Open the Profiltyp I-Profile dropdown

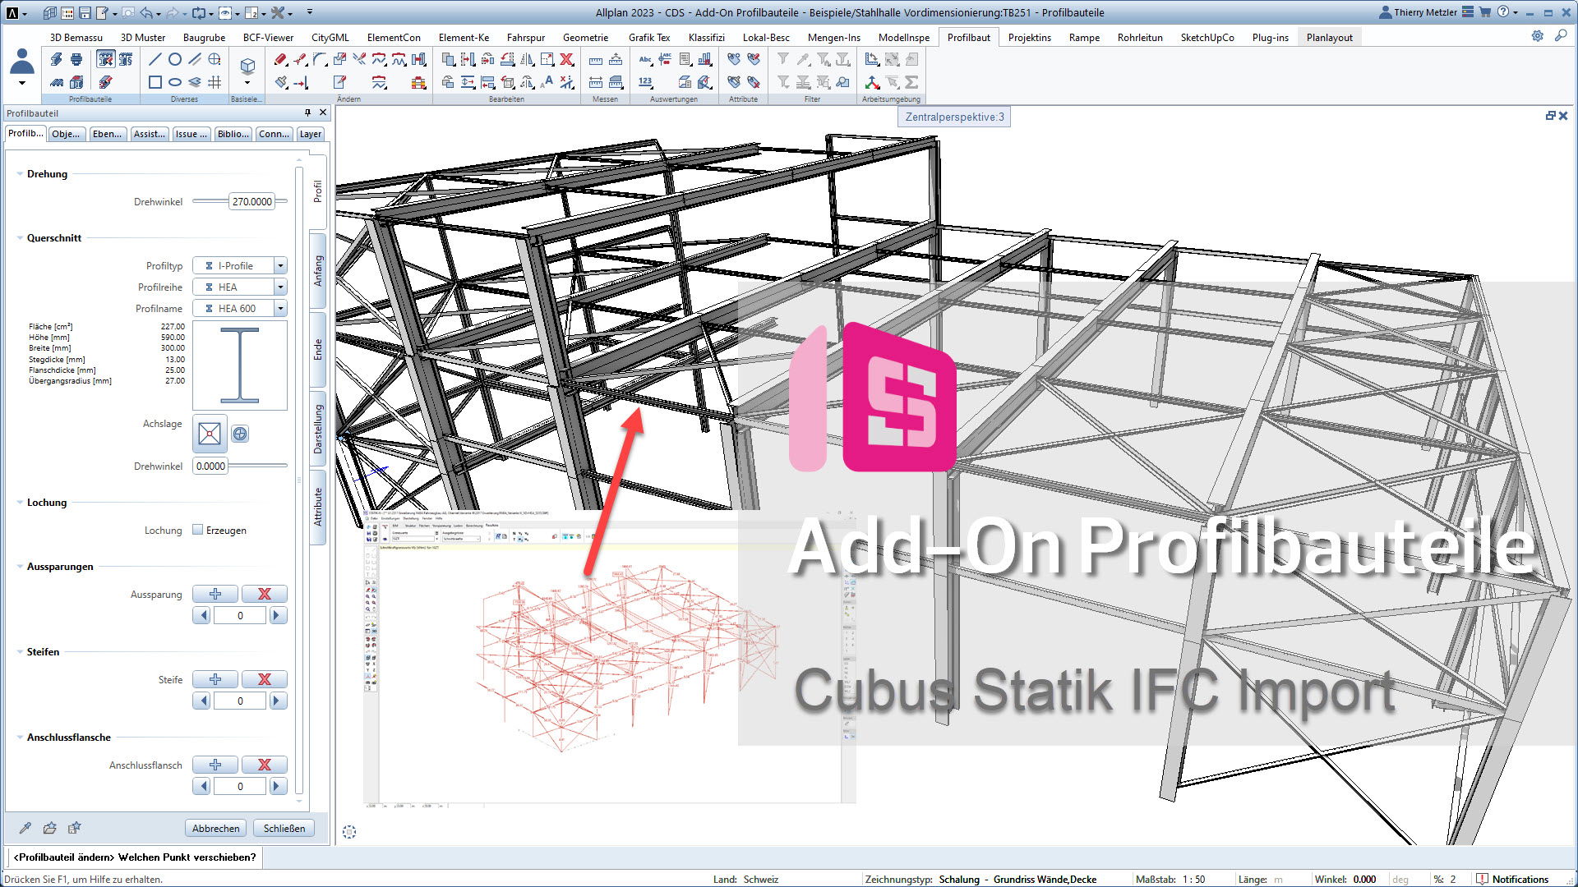[x=280, y=265]
